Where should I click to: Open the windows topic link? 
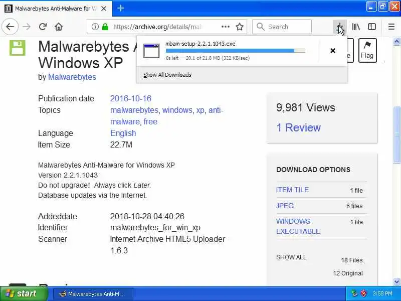177,110
